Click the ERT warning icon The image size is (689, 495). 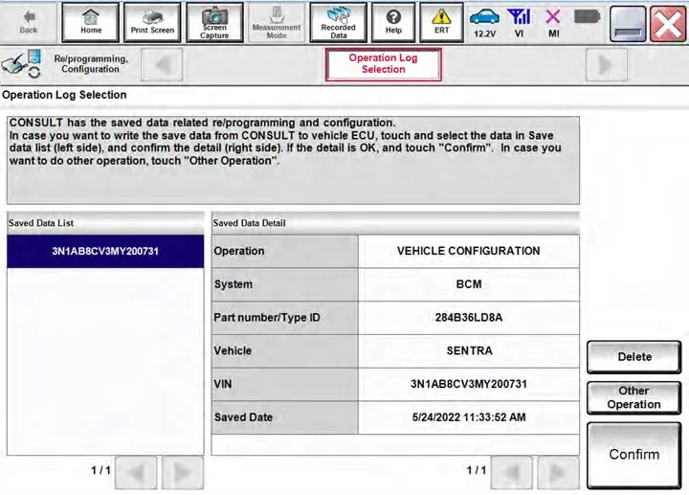441,22
